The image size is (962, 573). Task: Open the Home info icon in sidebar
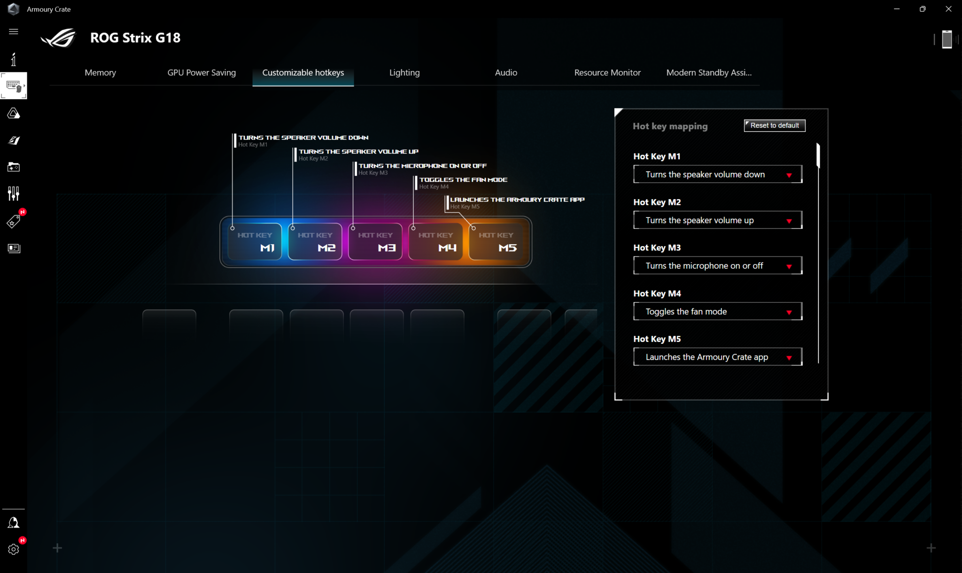pyautogui.click(x=13, y=59)
